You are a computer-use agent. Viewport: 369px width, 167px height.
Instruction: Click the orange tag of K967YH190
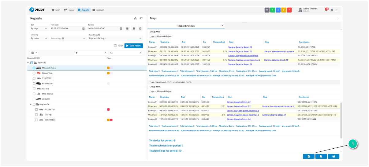point(108,120)
